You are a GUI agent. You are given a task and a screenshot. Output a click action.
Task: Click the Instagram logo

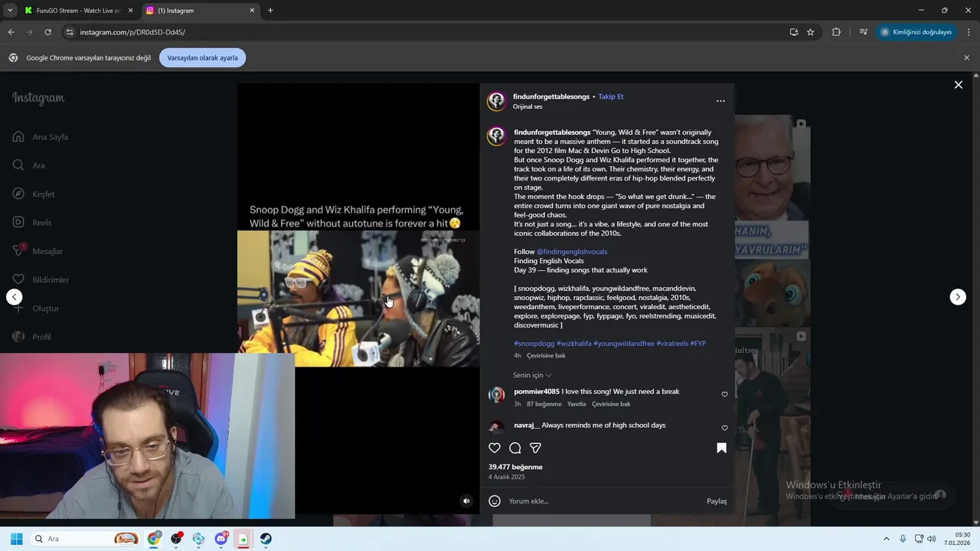pyautogui.click(x=38, y=98)
